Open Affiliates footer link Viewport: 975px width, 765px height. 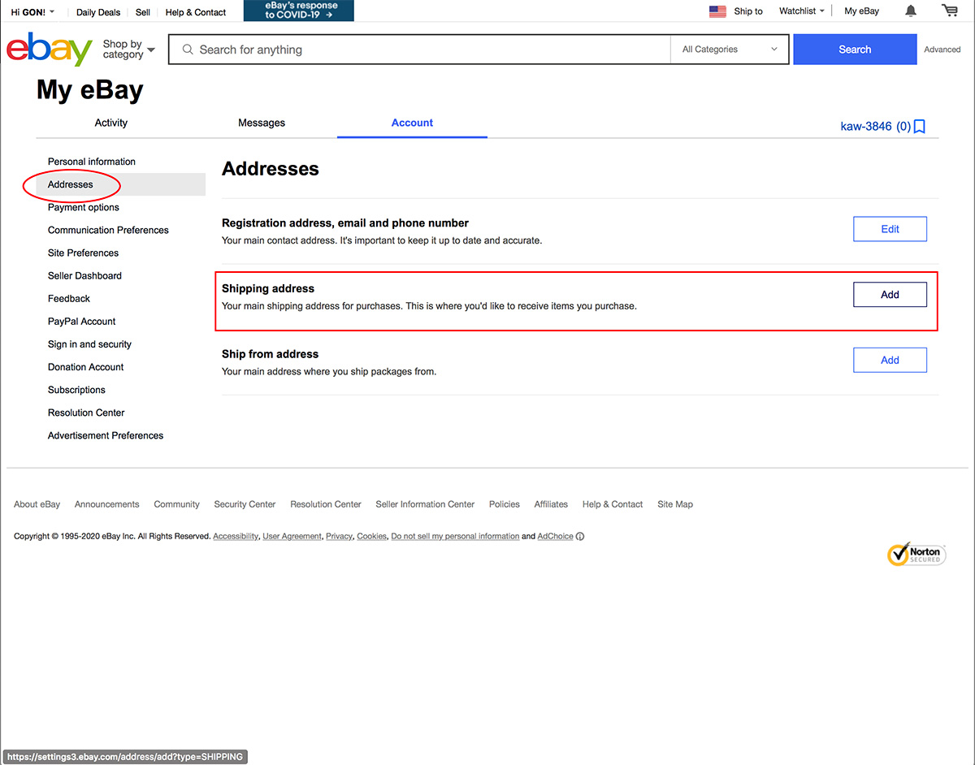[x=551, y=504]
